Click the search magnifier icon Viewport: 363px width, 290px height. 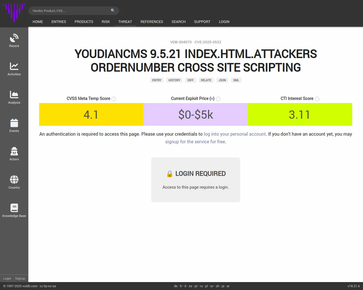(113, 10)
